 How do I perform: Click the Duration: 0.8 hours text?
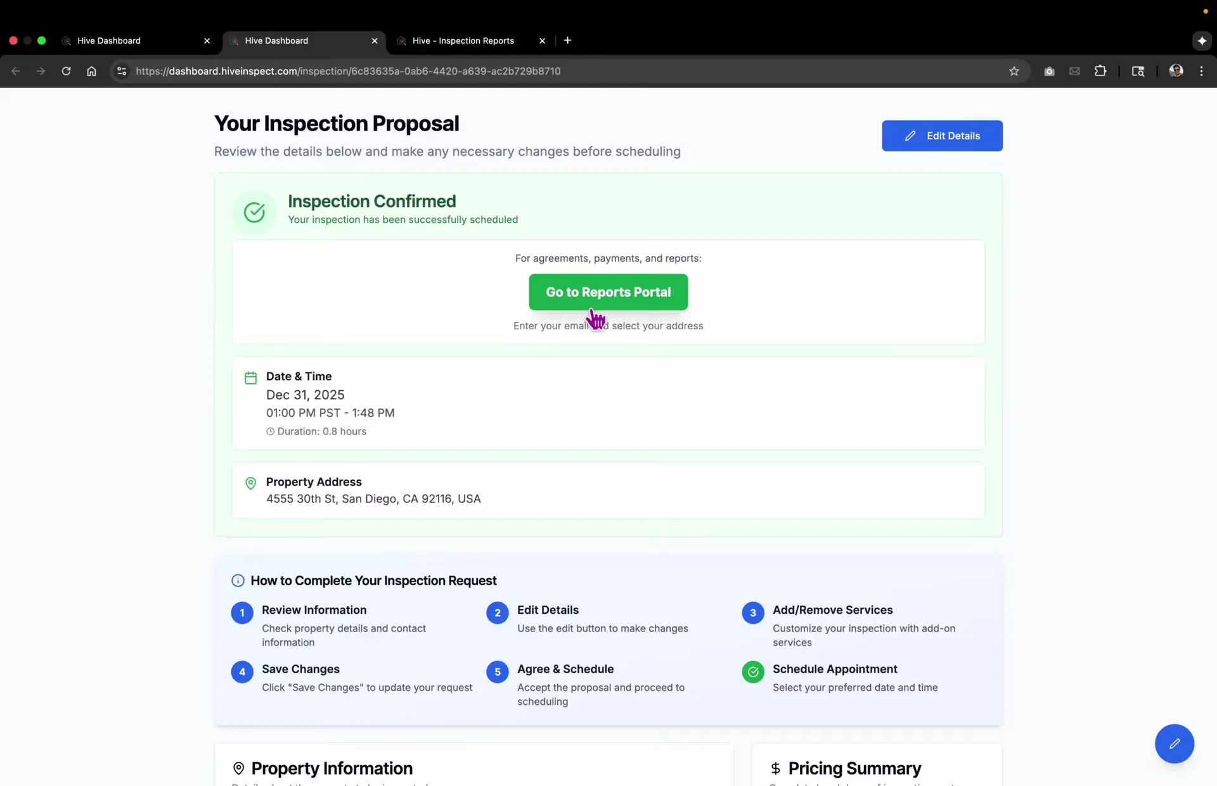(x=321, y=431)
